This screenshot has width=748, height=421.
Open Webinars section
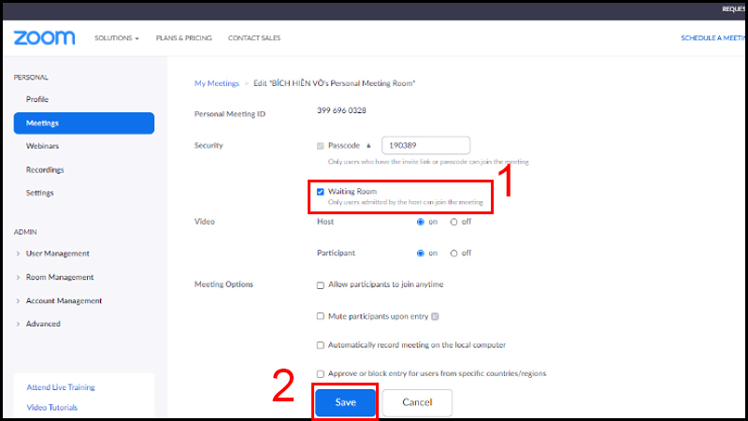42,146
